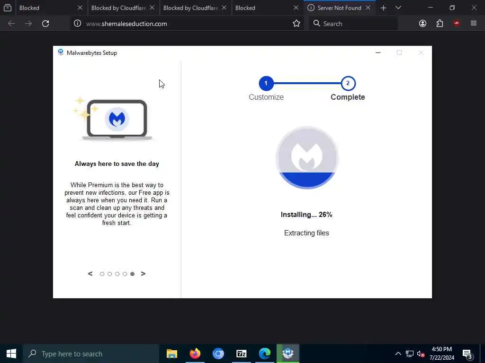This screenshot has width=485, height=363.
Task: Close the Server Not Found tab
Action: tap(368, 8)
